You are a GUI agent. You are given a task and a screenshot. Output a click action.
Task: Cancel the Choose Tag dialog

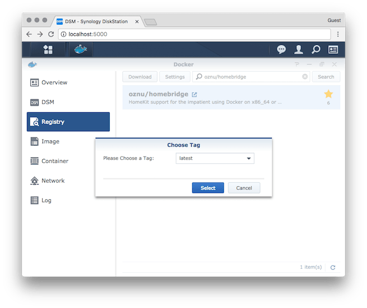(244, 188)
